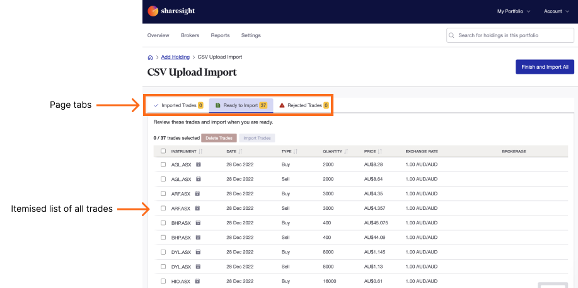The image size is (578, 288).
Task: Click the EXCHANGE RATE column header
Action: click(x=422, y=151)
